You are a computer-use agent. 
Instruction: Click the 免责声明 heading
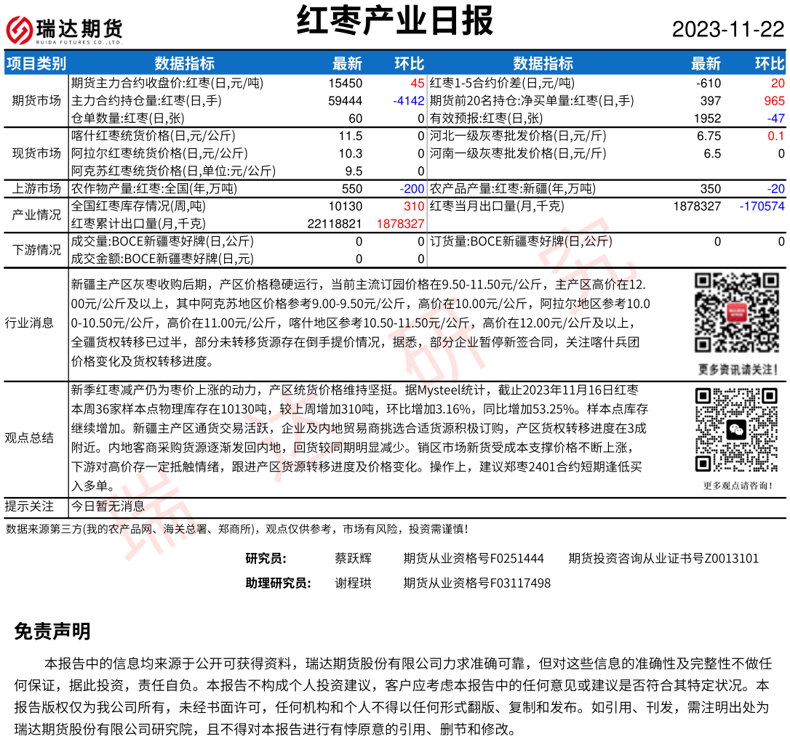pos(52,631)
